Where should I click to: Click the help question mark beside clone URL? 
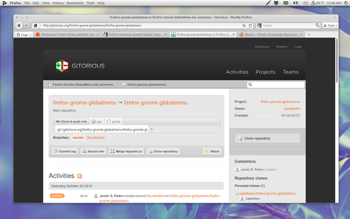point(151,130)
